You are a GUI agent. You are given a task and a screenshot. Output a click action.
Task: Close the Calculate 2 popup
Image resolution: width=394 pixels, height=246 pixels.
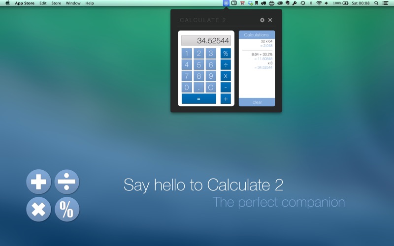click(x=270, y=20)
